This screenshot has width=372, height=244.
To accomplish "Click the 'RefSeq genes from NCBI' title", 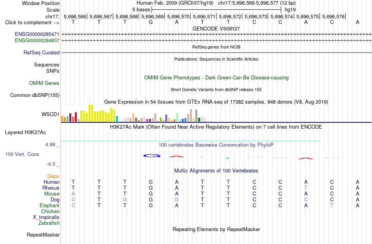I will tap(217, 47).
